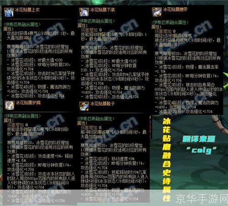Click the 冰花贴膜护肩 shoulder icon
228x206 pixels.
tap(10, 105)
